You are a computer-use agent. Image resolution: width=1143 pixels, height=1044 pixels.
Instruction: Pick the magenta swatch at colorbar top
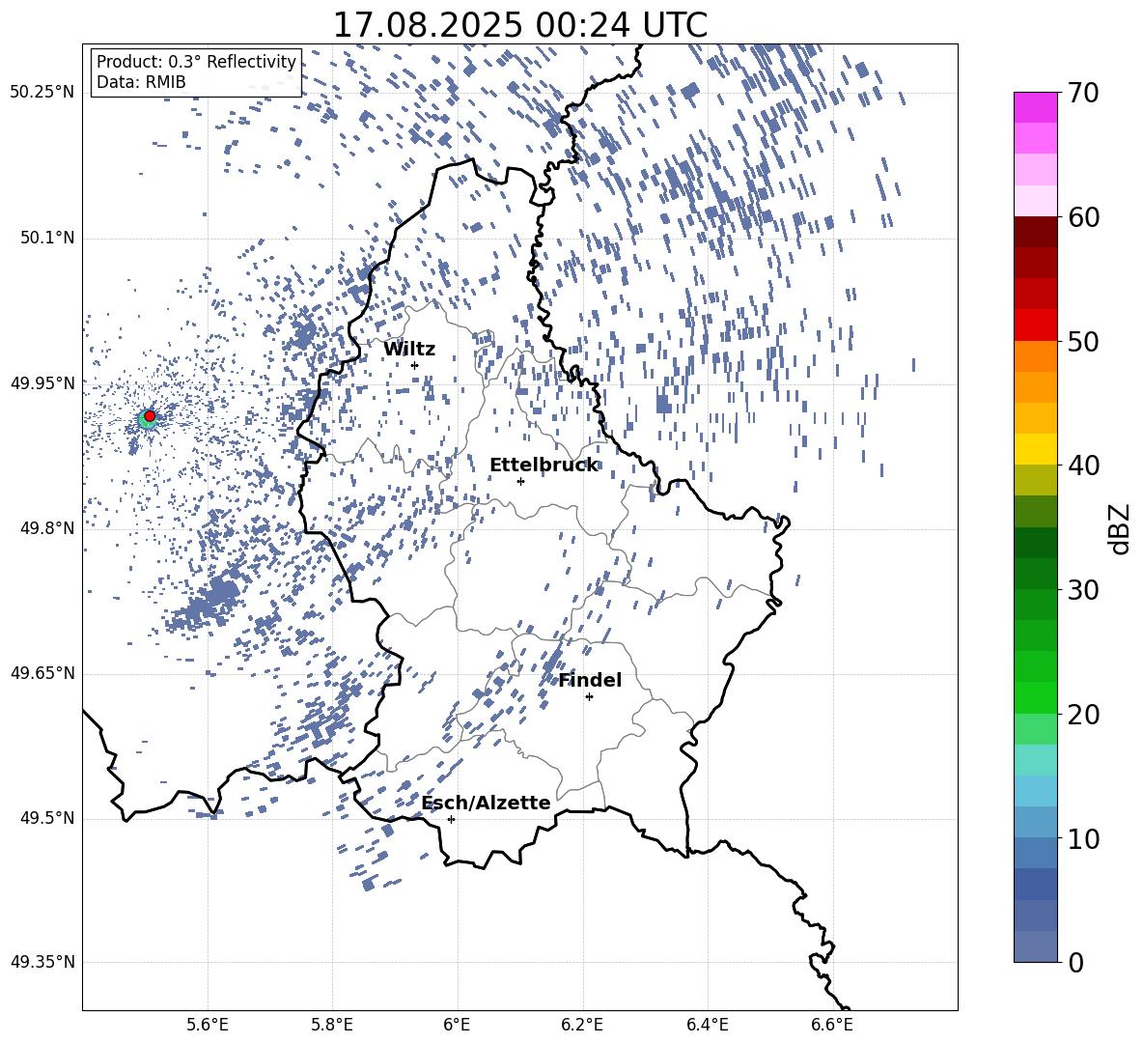pos(1036,107)
